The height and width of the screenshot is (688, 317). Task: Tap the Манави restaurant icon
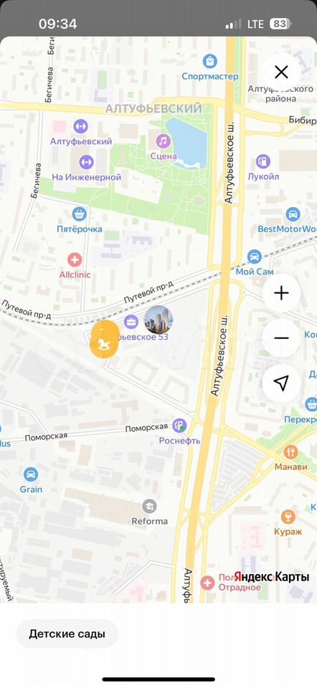(x=290, y=452)
